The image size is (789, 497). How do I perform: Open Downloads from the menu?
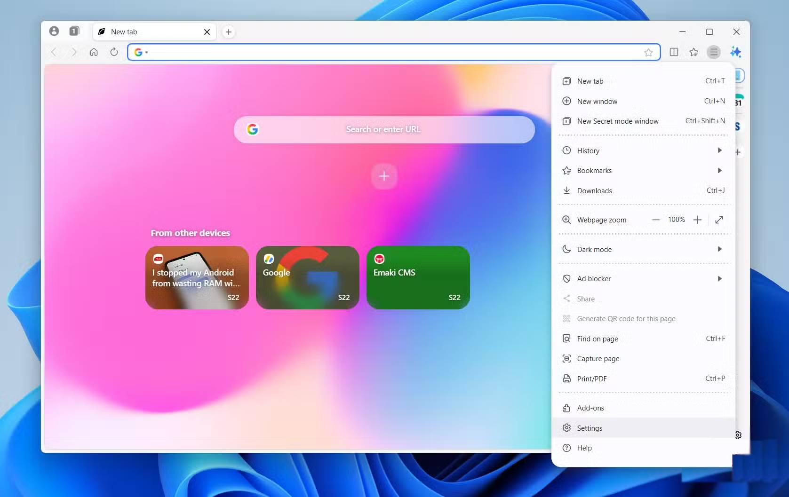tap(643, 190)
